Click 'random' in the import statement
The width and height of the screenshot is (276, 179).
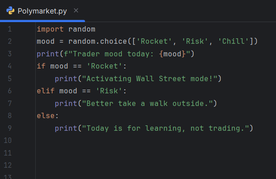82,29
